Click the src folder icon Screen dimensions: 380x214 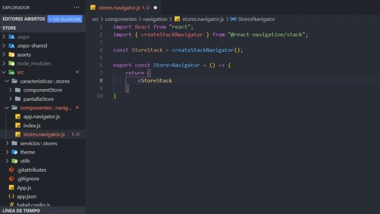pyautogui.click(x=11, y=72)
